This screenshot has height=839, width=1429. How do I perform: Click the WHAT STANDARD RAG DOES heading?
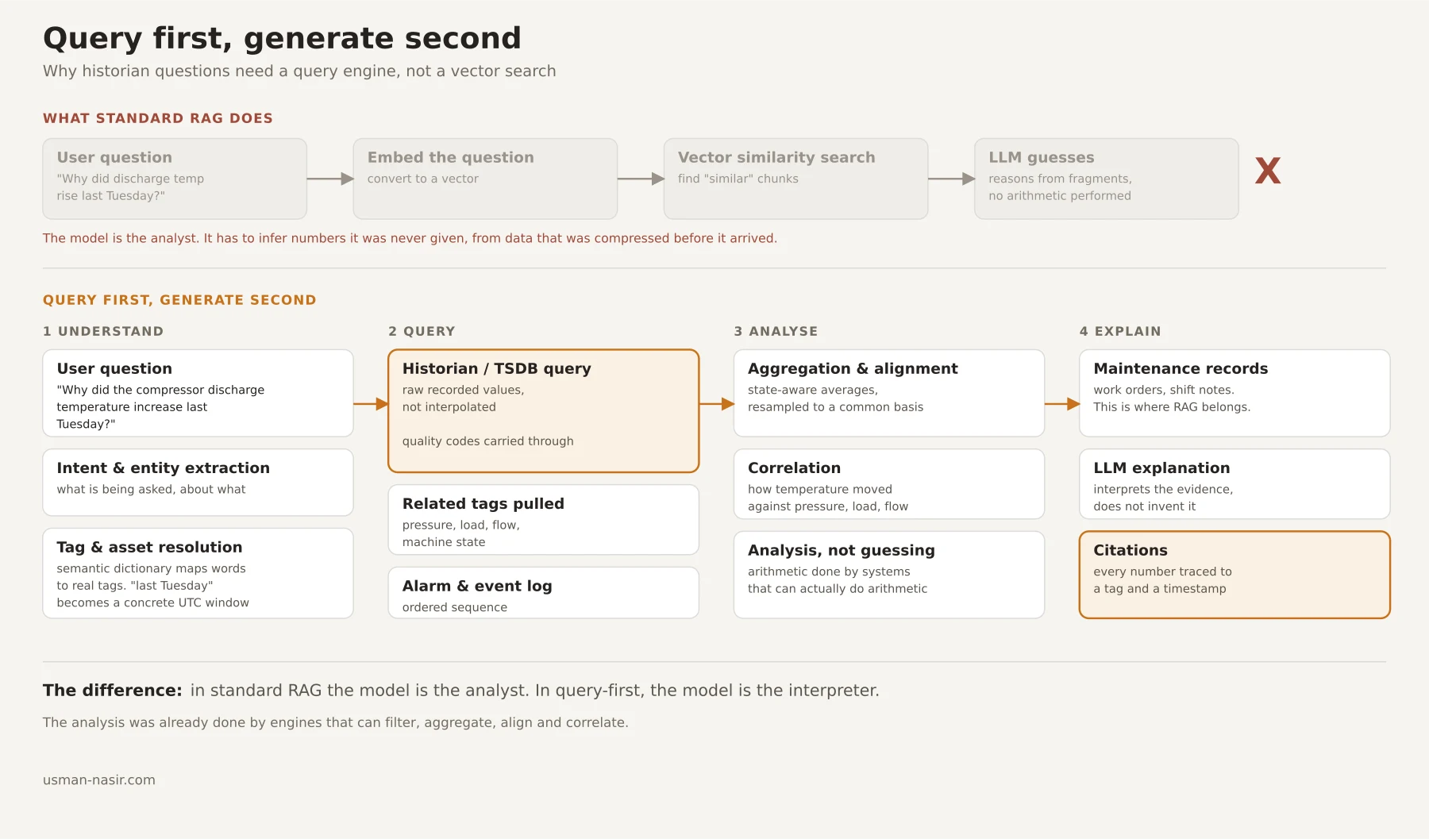158,118
